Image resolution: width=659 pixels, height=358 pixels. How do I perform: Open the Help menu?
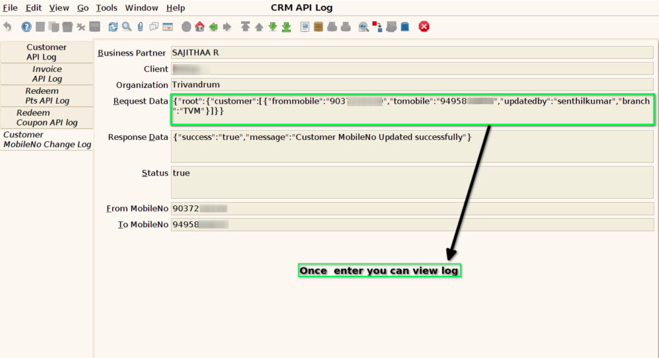[175, 8]
